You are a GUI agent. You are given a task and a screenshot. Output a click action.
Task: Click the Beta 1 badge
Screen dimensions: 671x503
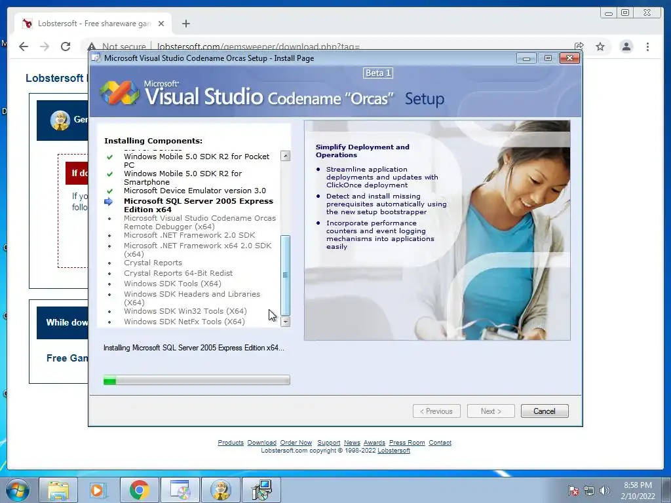click(378, 73)
